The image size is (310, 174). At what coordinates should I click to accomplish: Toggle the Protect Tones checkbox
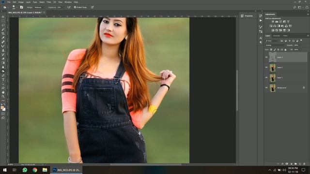75,7
